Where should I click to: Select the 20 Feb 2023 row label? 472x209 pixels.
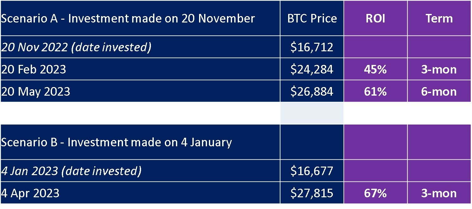(x=140, y=69)
